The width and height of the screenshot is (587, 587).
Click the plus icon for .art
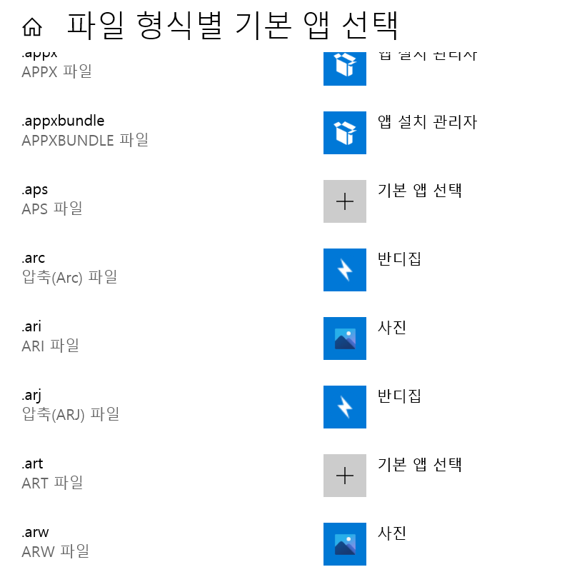point(344,475)
